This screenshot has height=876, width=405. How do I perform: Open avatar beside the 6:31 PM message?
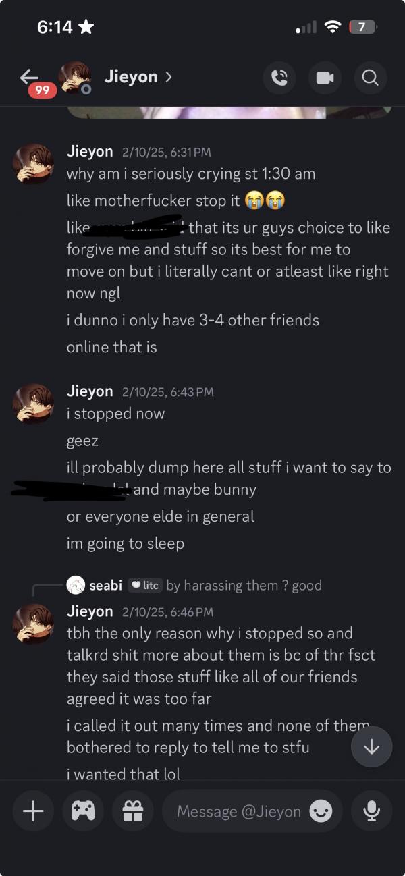click(33, 164)
